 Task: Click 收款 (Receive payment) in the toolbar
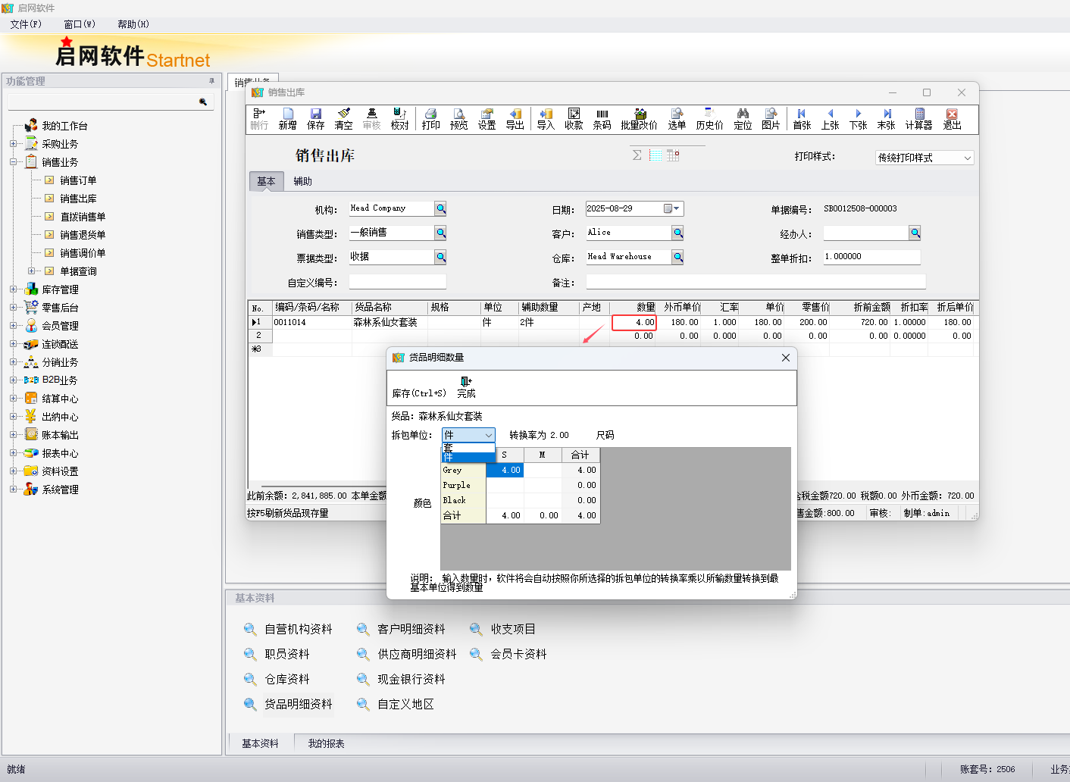[x=574, y=119]
